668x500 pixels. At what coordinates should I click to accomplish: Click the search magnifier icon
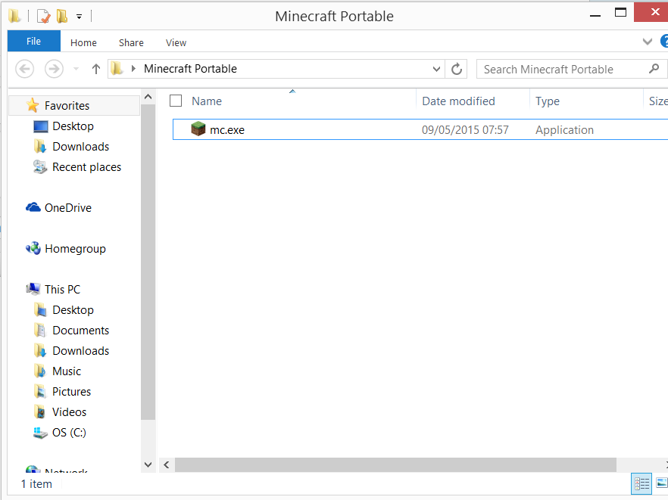(654, 69)
